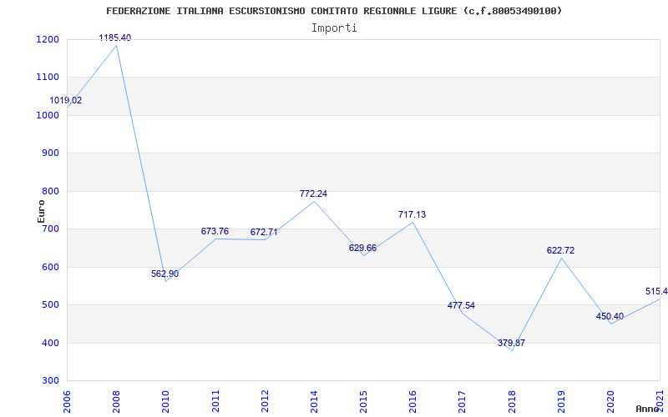Click x-axis year 2019
This screenshot has width=668, height=417.
(561, 402)
